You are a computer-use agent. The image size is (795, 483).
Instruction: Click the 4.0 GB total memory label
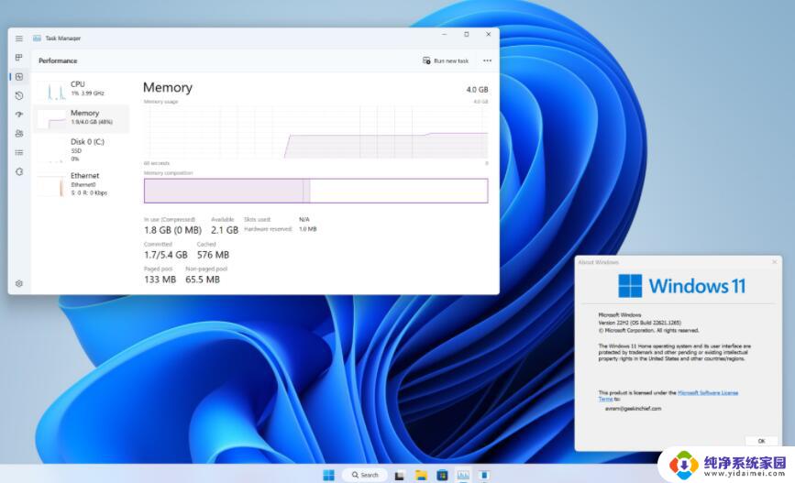point(477,89)
